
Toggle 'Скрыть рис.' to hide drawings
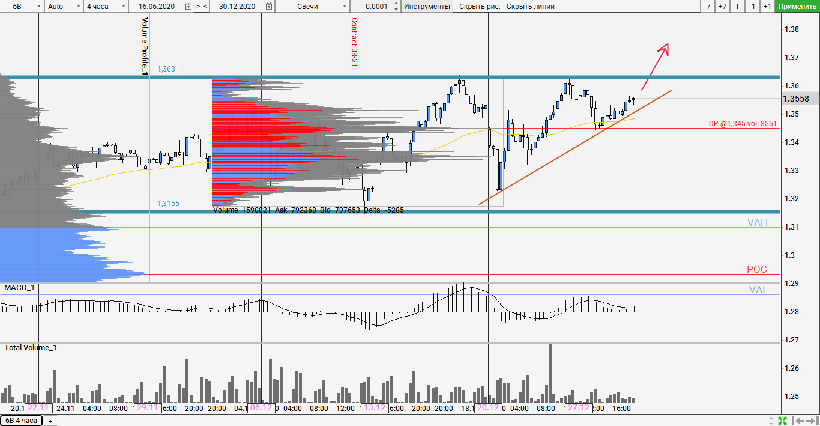(x=479, y=7)
